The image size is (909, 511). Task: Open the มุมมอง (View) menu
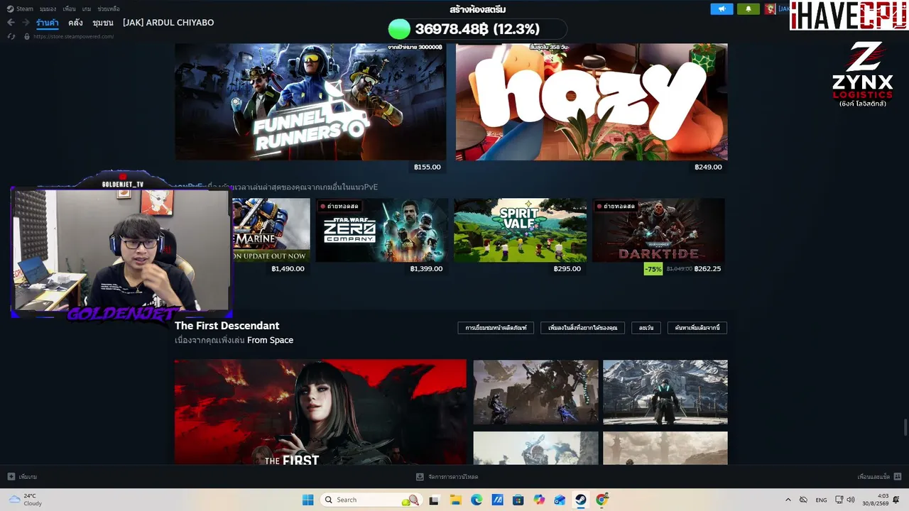pyautogui.click(x=48, y=9)
